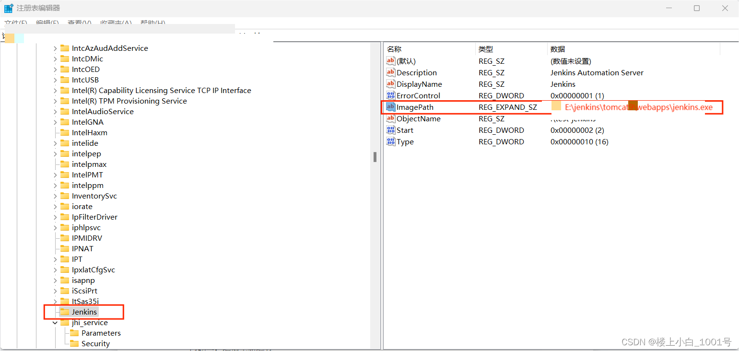This screenshot has height=351, width=739.
Task: Click the REG_SZ type cell of Description
Action: coord(492,72)
